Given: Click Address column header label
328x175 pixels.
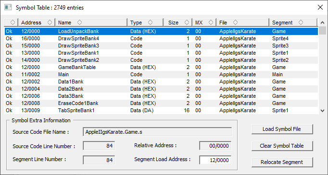Looking at the screenshot, I should 31,23.
